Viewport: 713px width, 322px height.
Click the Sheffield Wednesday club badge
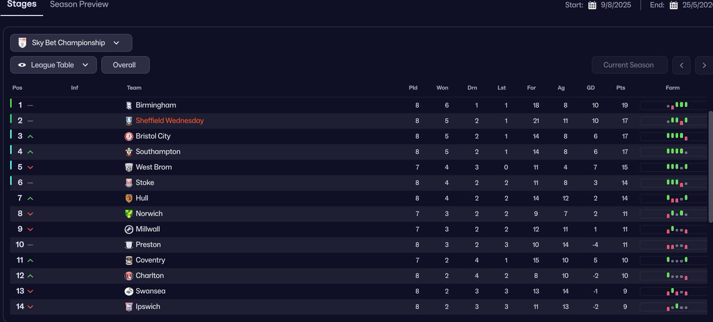tap(129, 121)
